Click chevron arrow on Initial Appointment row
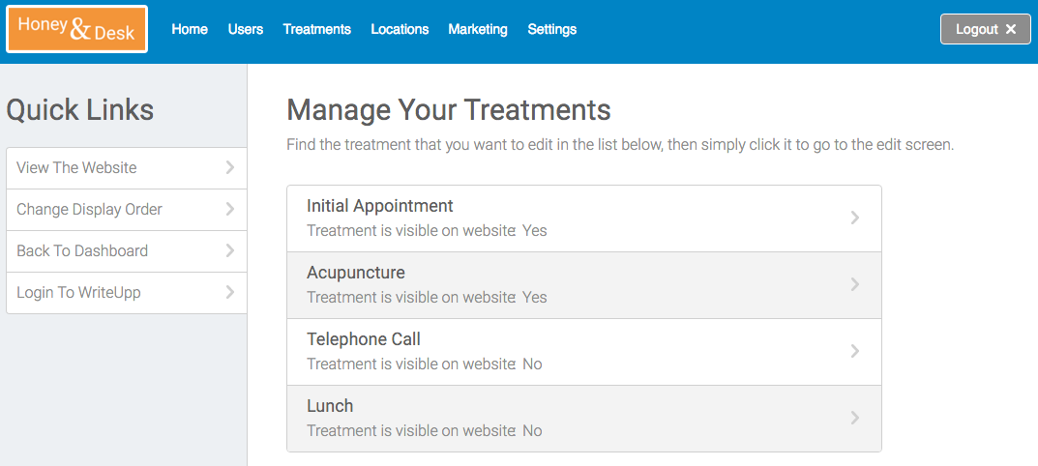Viewport: 1038px width, 466px height. click(854, 218)
